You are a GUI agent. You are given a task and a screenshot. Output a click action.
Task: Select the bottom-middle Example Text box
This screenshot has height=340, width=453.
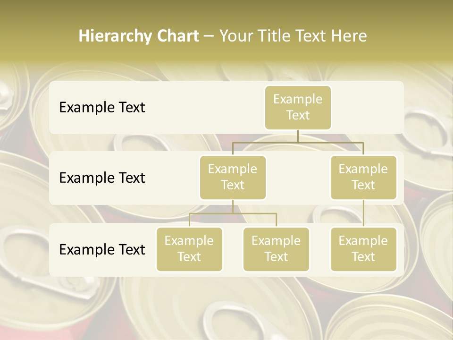(276, 249)
